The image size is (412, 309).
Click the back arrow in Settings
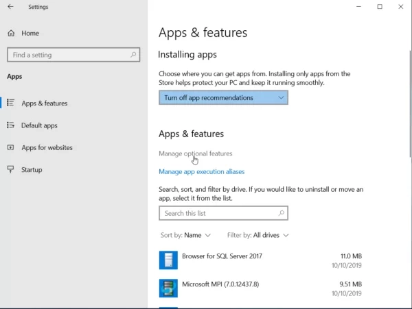10,7
